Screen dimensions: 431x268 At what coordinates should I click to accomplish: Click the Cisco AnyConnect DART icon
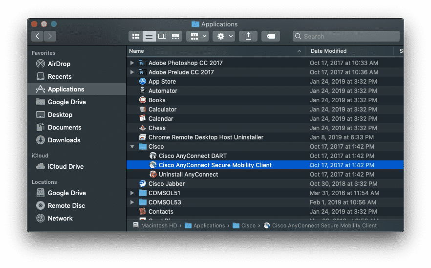(x=153, y=156)
